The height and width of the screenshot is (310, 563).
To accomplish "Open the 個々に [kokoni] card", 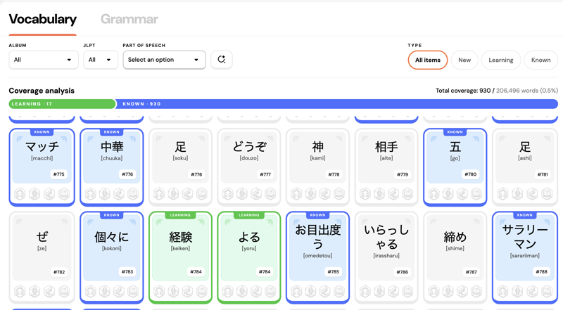I will (112, 257).
